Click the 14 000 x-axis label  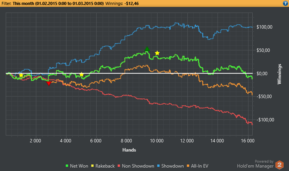217,141
